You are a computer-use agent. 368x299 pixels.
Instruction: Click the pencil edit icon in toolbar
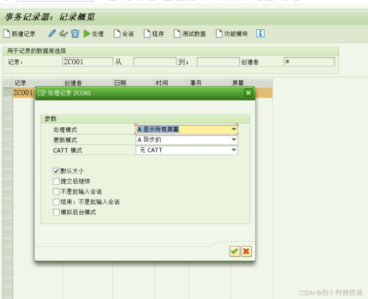pos(52,33)
